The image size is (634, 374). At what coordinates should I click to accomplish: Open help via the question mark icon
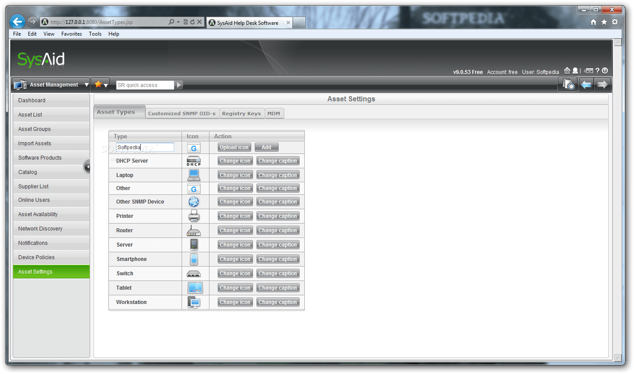(x=597, y=70)
